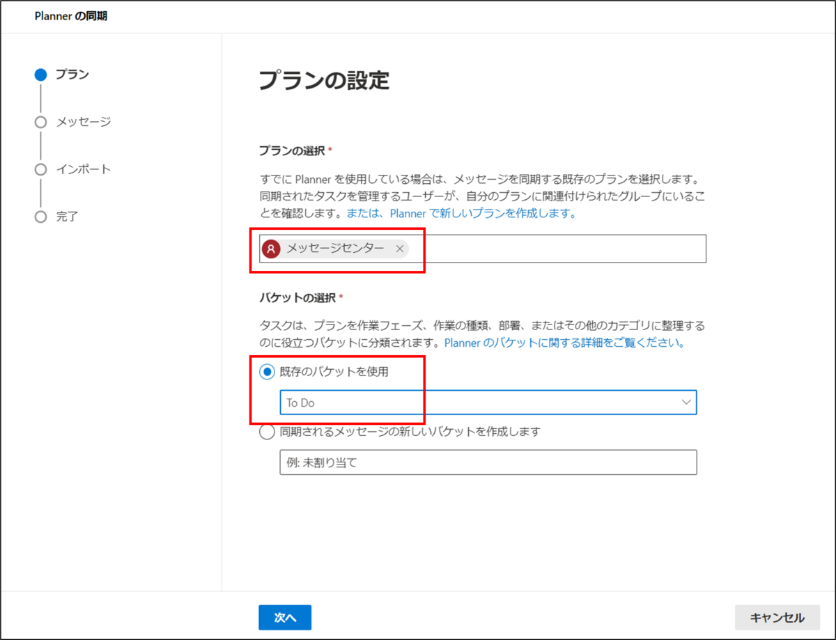
Task: Open the Planner のバケットに関する詳細 link
Action: (564, 343)
